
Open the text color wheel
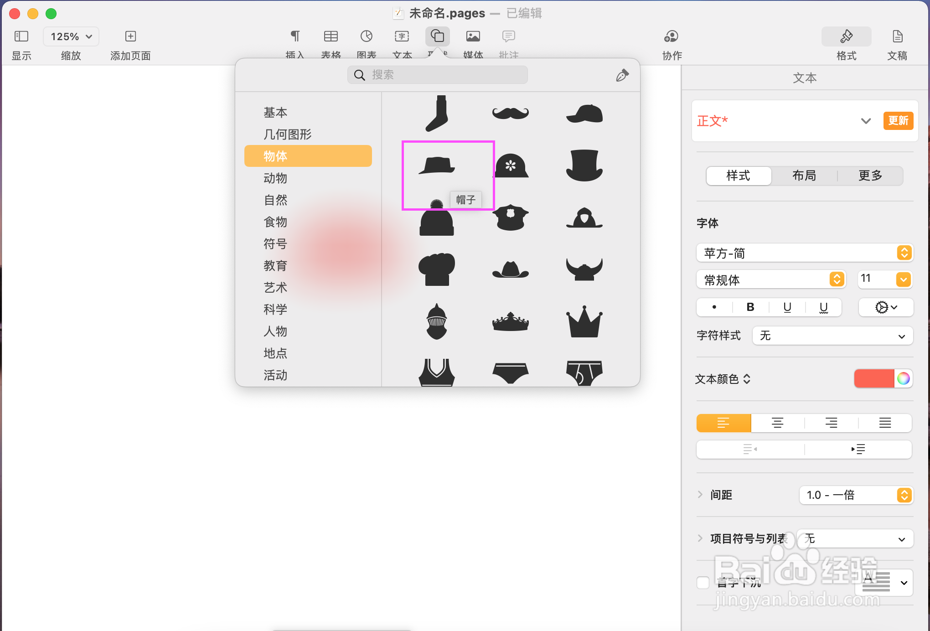tap(903, 378)
